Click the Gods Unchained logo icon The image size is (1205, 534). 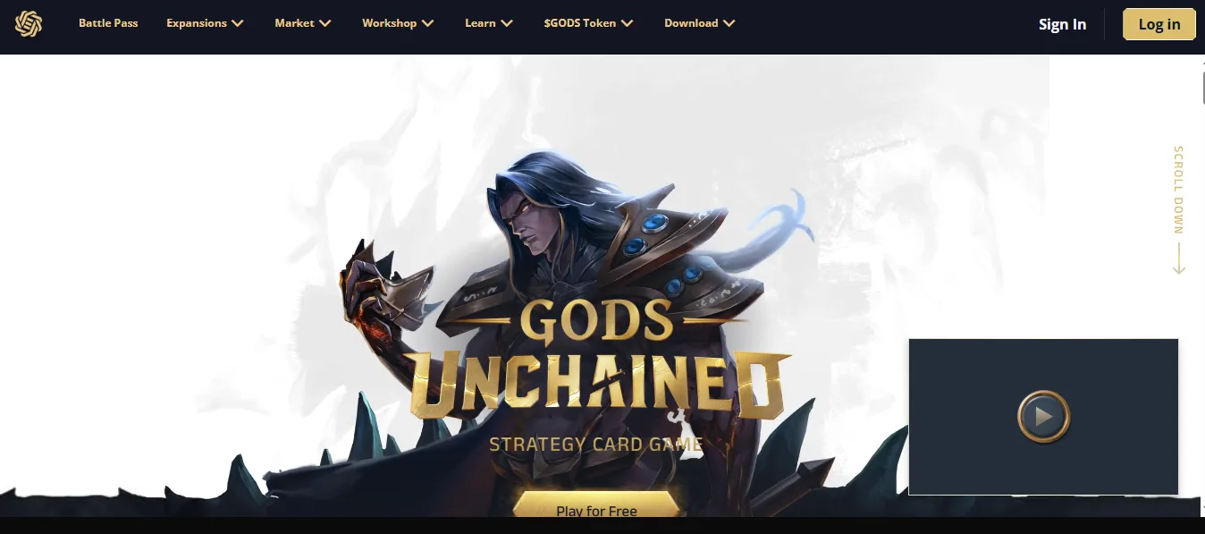tap(29, 24)
